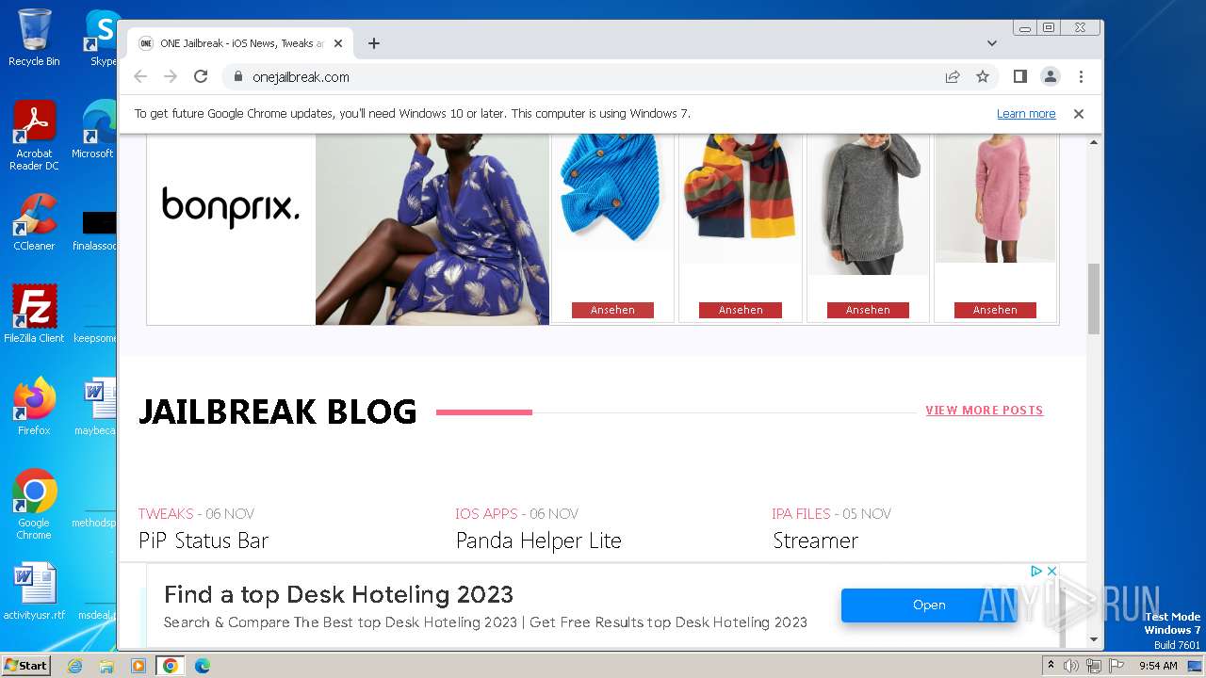Open the activityusr.rtf desktop file
1206x678 pixels.
pyautogui.click(x=34, y=591)
